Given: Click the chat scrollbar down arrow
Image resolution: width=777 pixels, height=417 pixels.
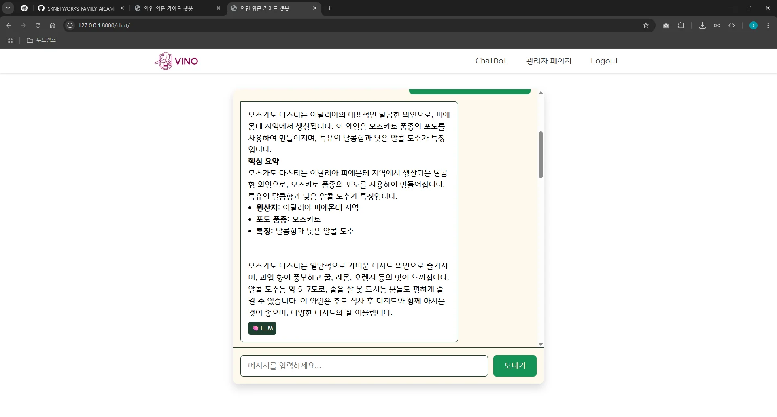Looking at the screenshot, I should tap(541, 345).
